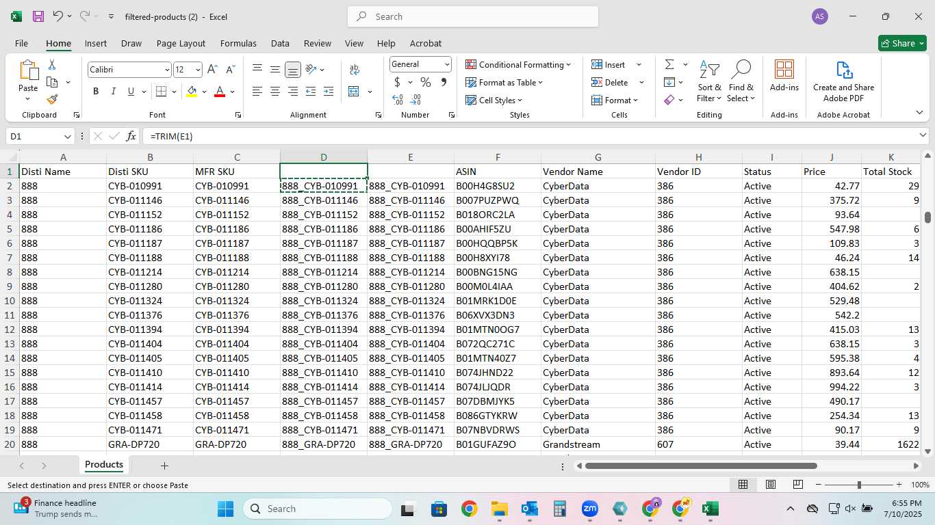The width and height of the screenshot is (935, 525).
Task: Expand the Conditional Formatting dropdown
Action: click(x=518, y=64)
